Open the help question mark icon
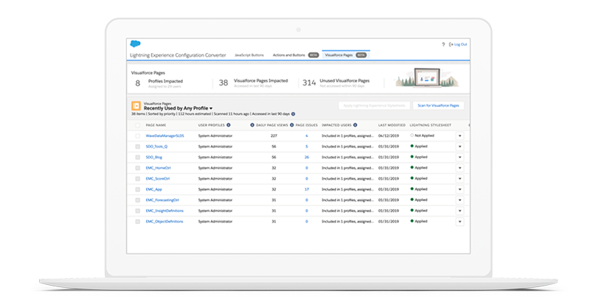The height and width of the screenshot is (307, 590). (x=442, y=45)
